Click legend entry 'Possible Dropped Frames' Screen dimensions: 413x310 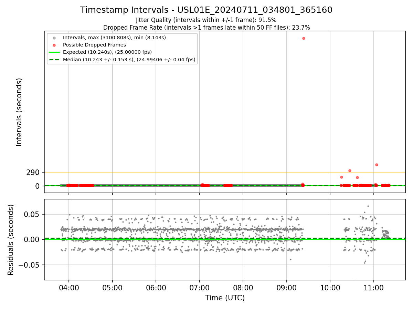point(94,45)
